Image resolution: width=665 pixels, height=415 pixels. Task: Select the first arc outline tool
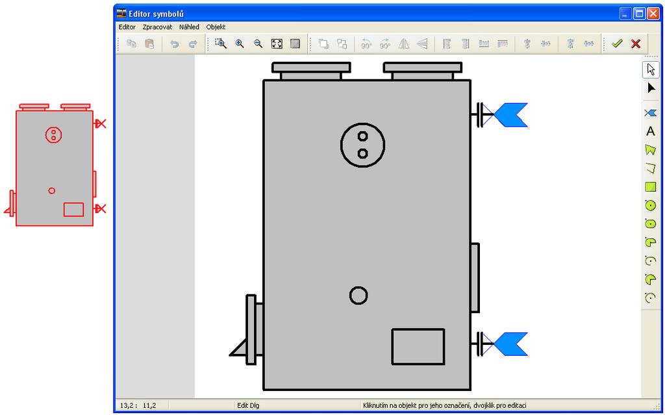click(651, 260)
